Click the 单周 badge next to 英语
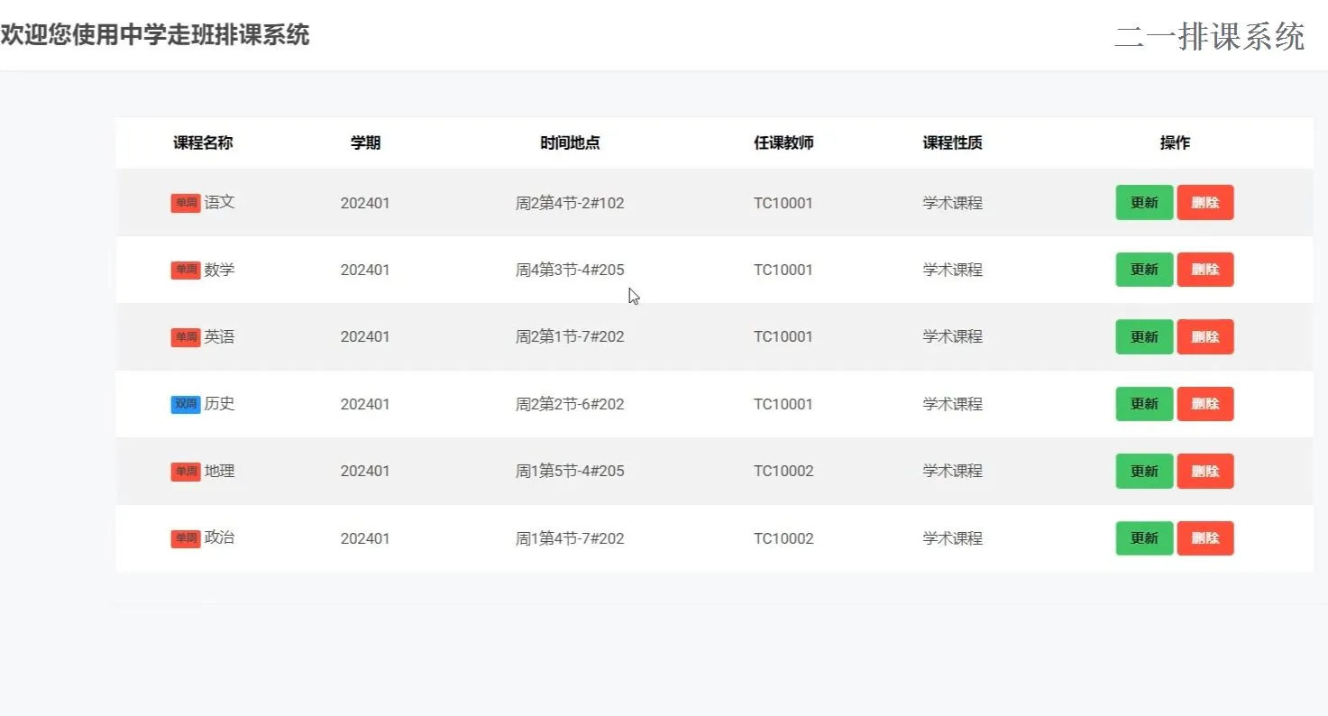 click(185, 336)
